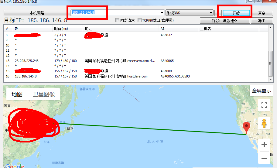Sort by the 地址 column header
The height and width of the screenshot is (168, 277).
(x=121, y=29)
